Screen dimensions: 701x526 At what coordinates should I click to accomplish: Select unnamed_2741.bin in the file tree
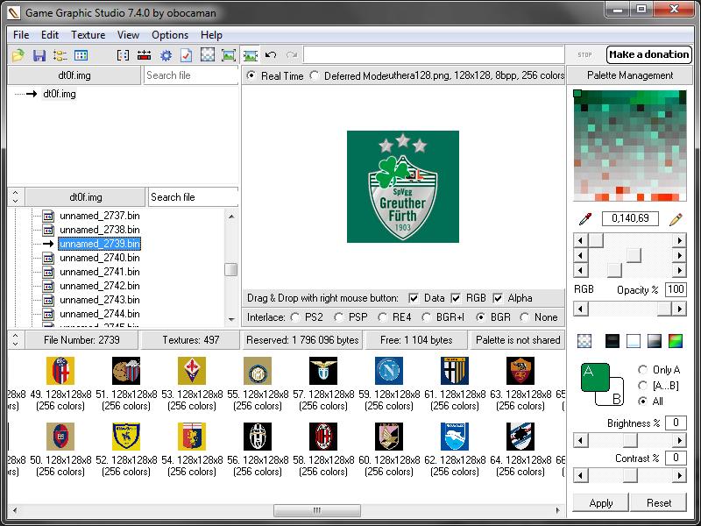coord(100,272)
